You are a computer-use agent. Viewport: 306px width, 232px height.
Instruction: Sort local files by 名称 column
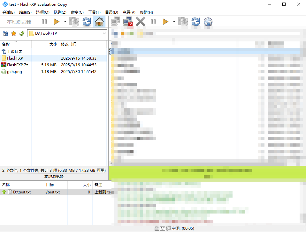click(x=16, y=44)
